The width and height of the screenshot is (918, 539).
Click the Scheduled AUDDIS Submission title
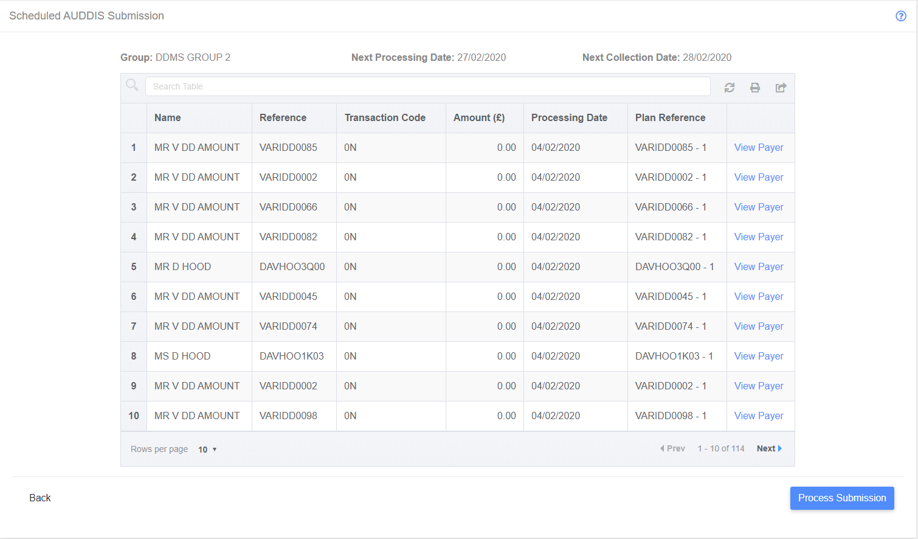pos(86,16)
